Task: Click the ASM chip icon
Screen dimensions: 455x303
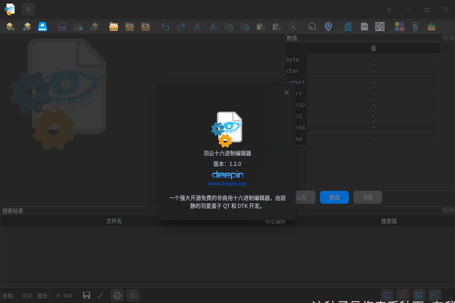Action: (364, 27)
